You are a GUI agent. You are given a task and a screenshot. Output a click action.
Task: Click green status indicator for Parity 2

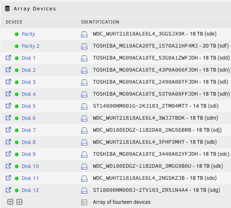click(17, 46)
